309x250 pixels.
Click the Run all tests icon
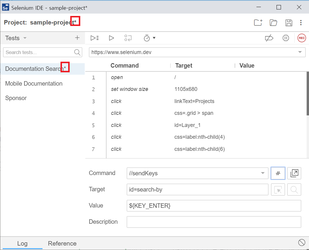(x=94, y=38)
